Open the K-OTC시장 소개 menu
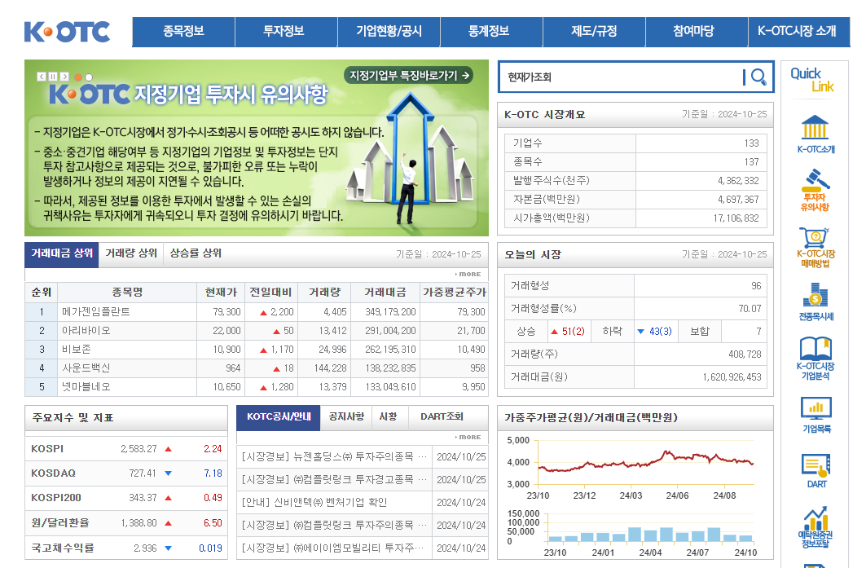 pos(799,32)
